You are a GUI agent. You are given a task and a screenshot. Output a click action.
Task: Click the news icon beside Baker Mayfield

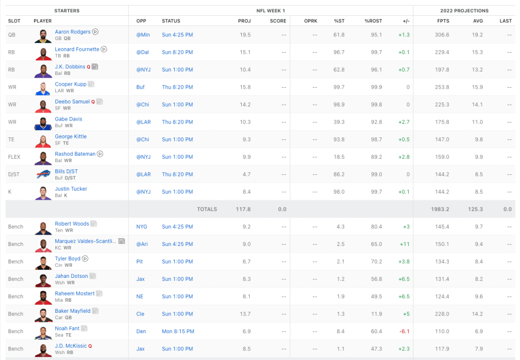[x=95, y=311]
